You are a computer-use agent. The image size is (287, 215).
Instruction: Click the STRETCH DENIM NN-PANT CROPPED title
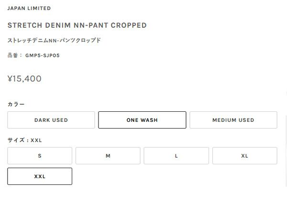pyautogui.click(x=77, y=25)
